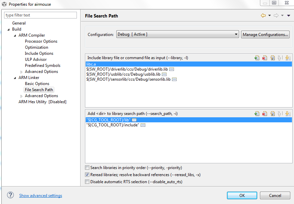Add library file icon in library list
The height and width of the screenshot is (204, 294).
click(x=257, y=58)
